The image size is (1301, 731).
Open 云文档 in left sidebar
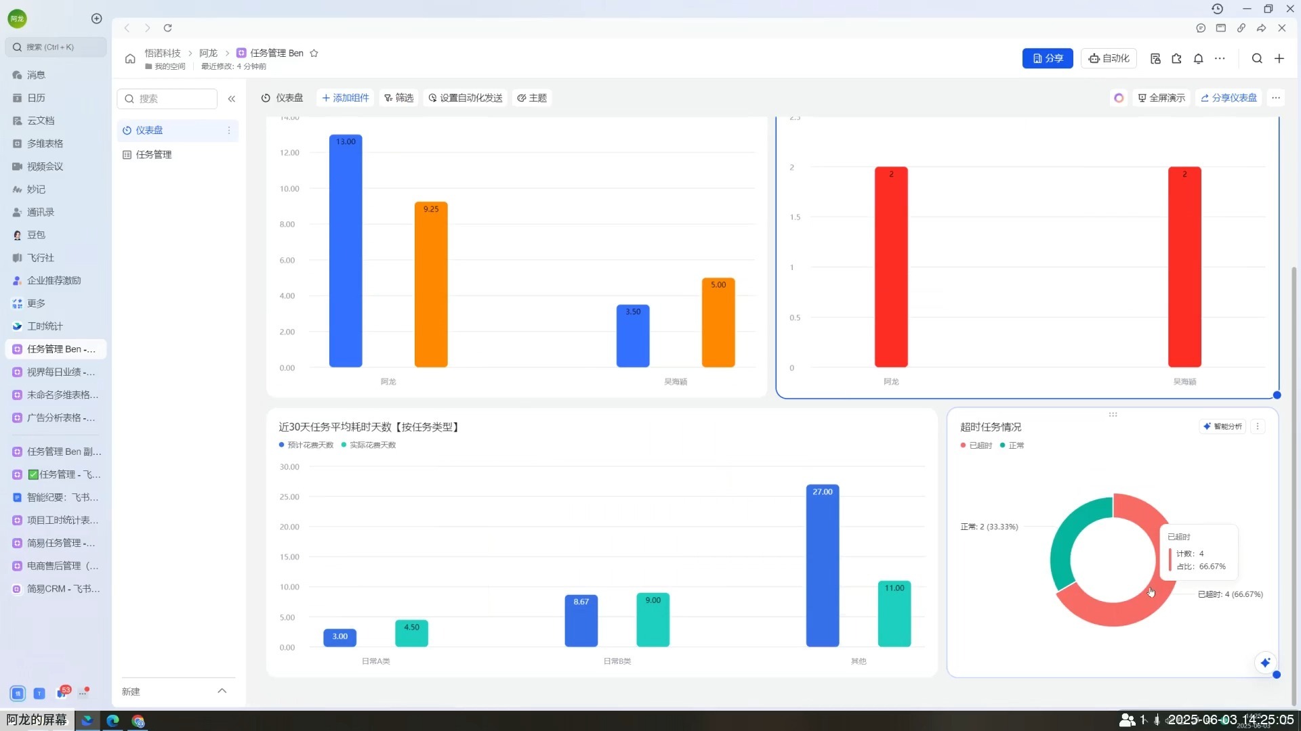41,120
